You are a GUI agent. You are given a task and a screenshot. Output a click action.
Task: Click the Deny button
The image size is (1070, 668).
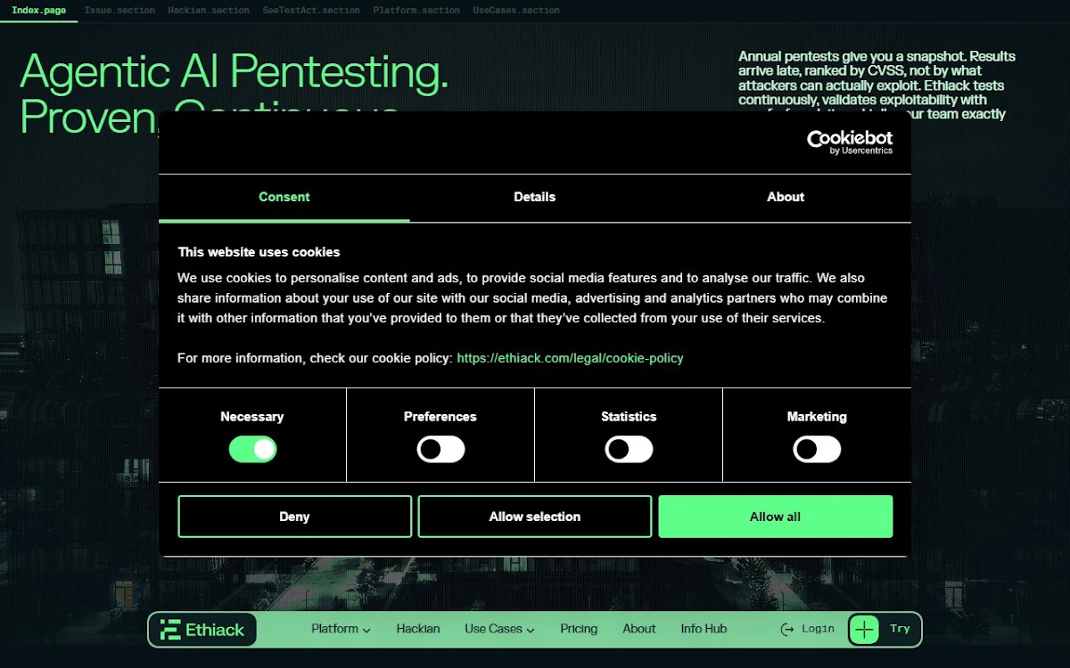coord(294,517)
